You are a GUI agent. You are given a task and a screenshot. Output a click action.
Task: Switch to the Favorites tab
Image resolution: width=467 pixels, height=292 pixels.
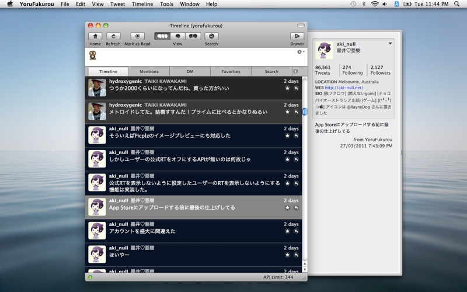click(231, 71)
